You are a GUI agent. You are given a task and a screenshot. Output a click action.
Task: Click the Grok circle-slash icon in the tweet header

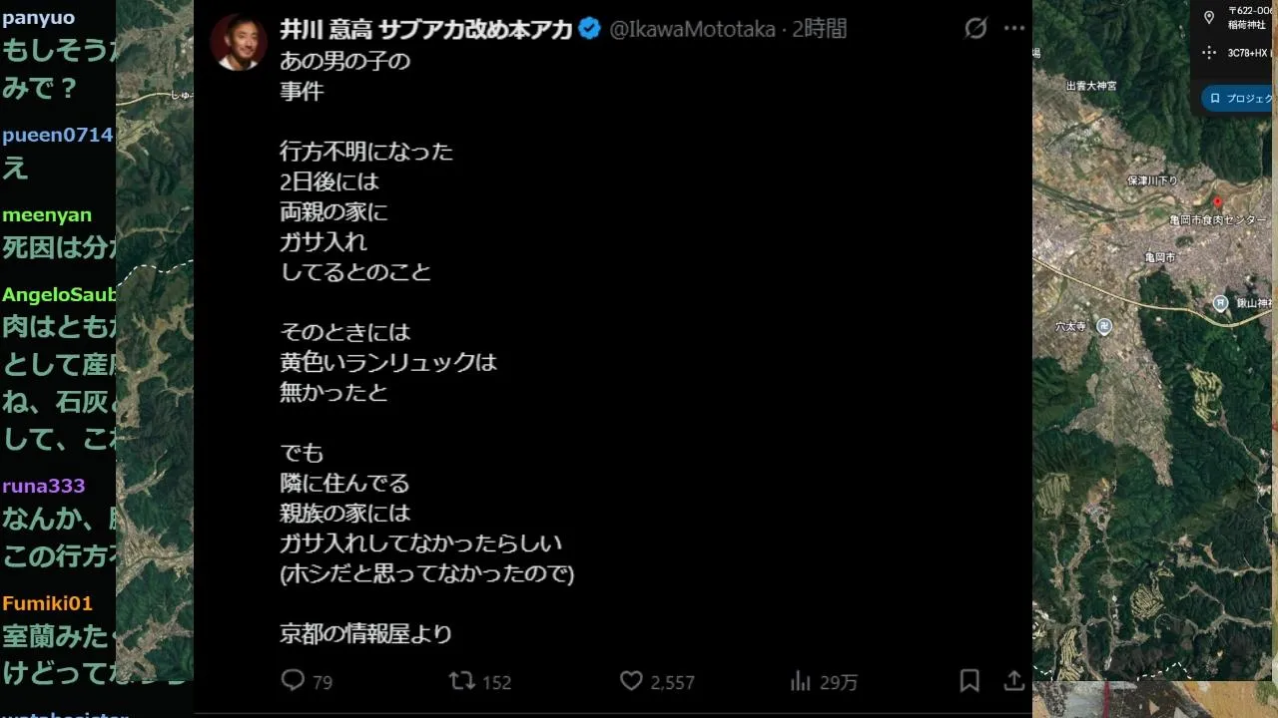(975, 28)
